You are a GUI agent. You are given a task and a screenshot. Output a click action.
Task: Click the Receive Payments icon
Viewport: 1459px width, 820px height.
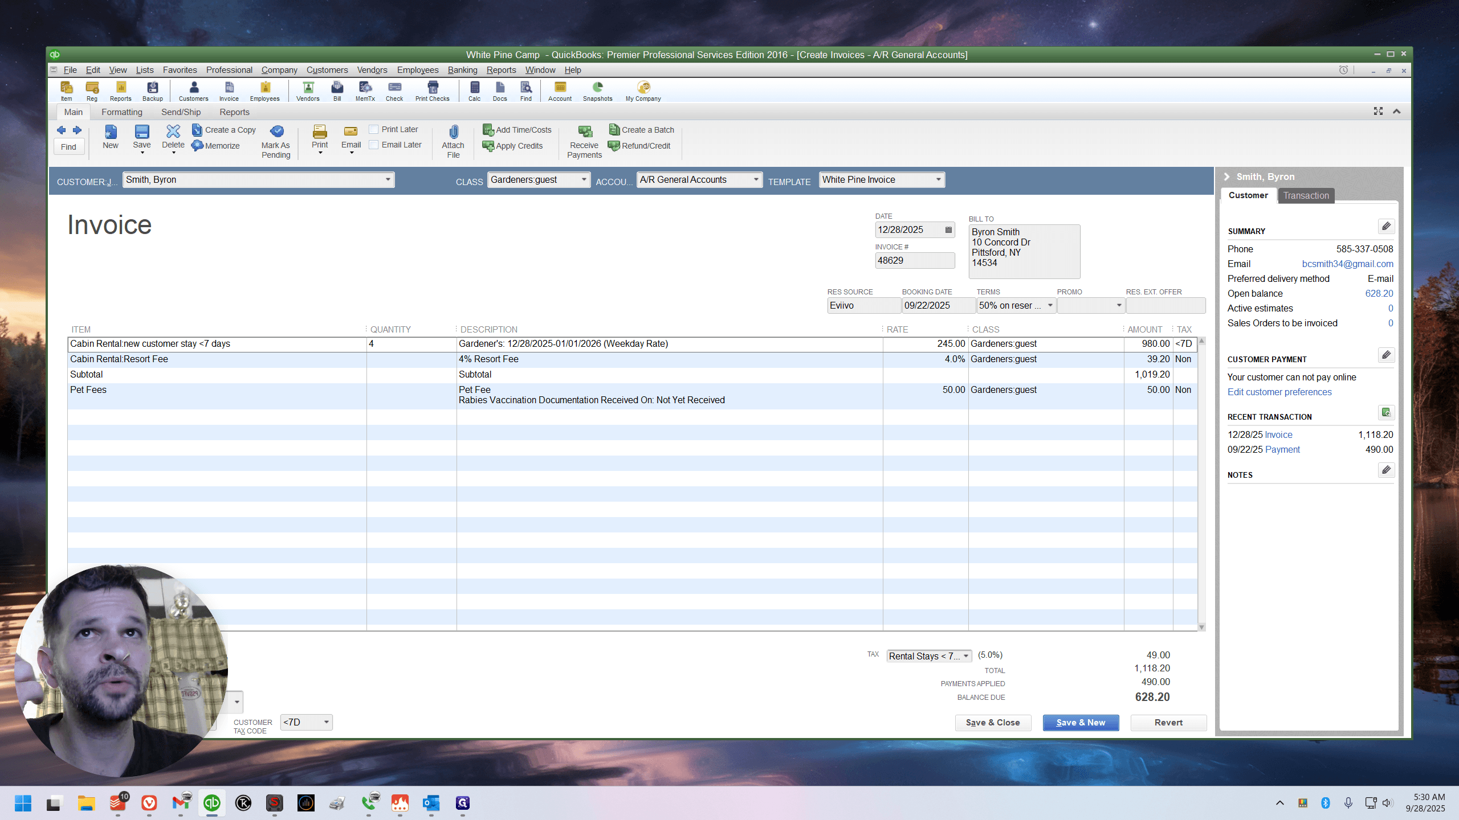coord(585,132)
